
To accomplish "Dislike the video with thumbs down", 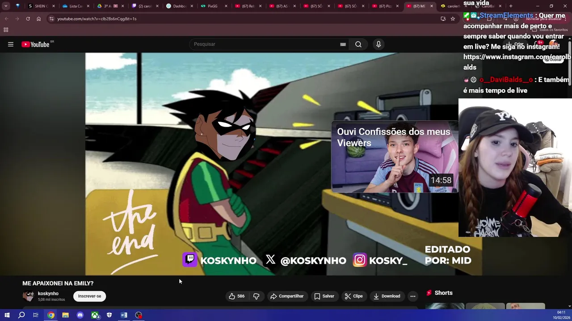I will 257,296.
